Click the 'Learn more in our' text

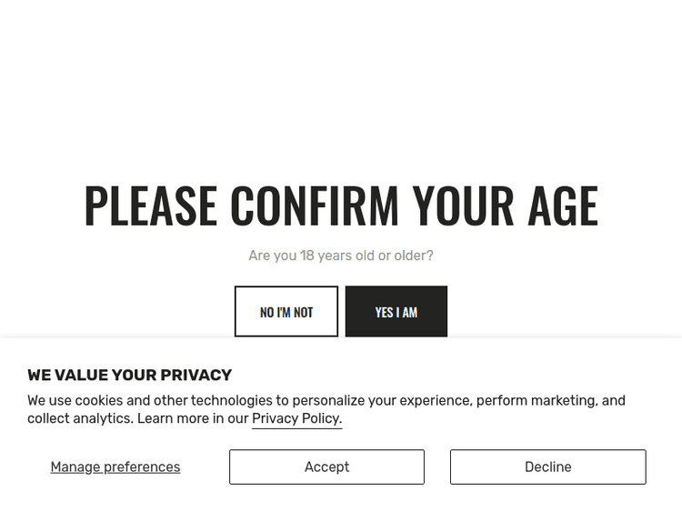point(192,418)
